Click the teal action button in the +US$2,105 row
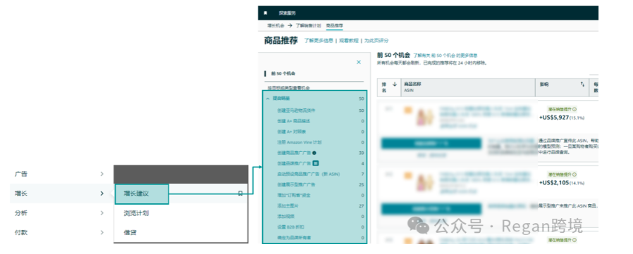 pos(431,209)
